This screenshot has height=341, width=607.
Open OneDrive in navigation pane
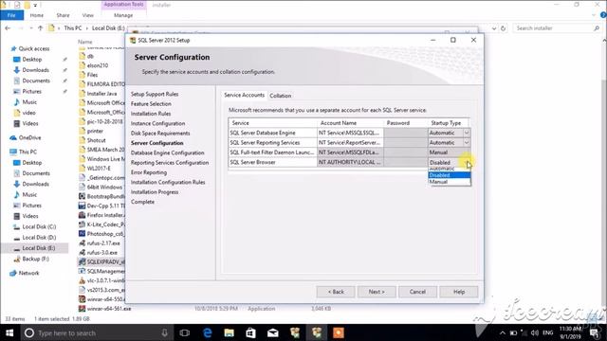pos(29,137)
